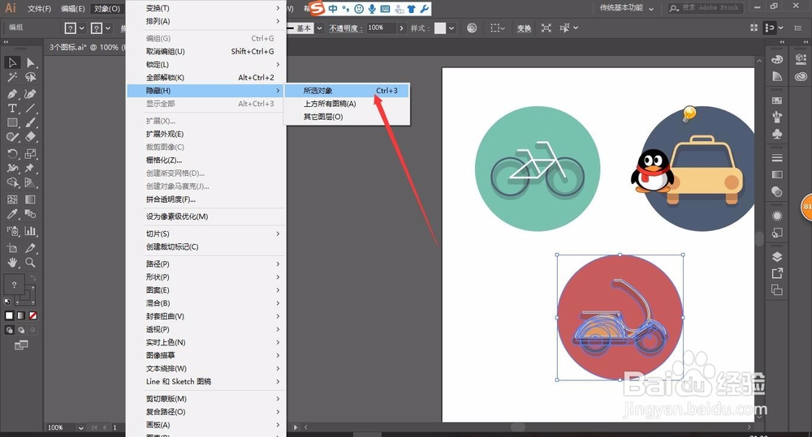Click the Recolor Artwork wheel icon
This screenshot has width=812, height=437.
472,28
